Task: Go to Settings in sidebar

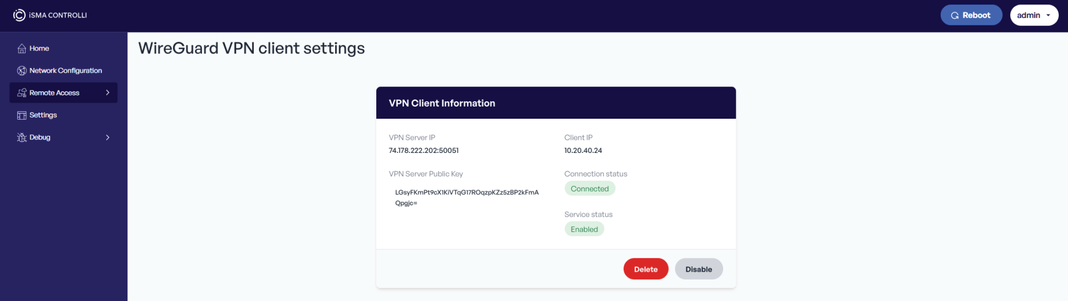Action: click(63, 115)
